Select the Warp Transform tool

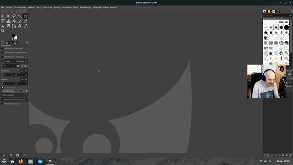click(8, 21)
